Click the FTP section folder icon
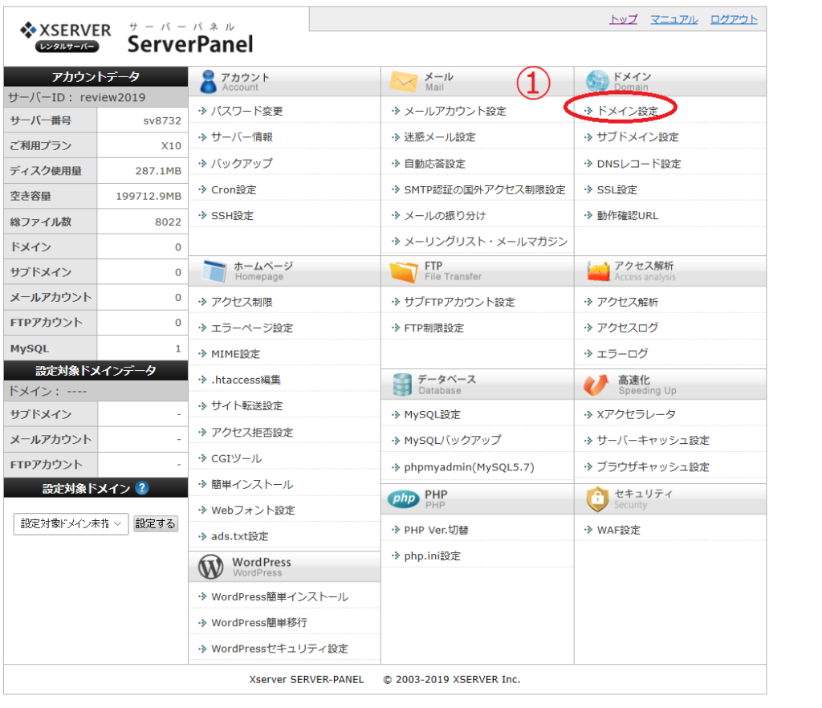822x708 pixels. pos(404,271)
